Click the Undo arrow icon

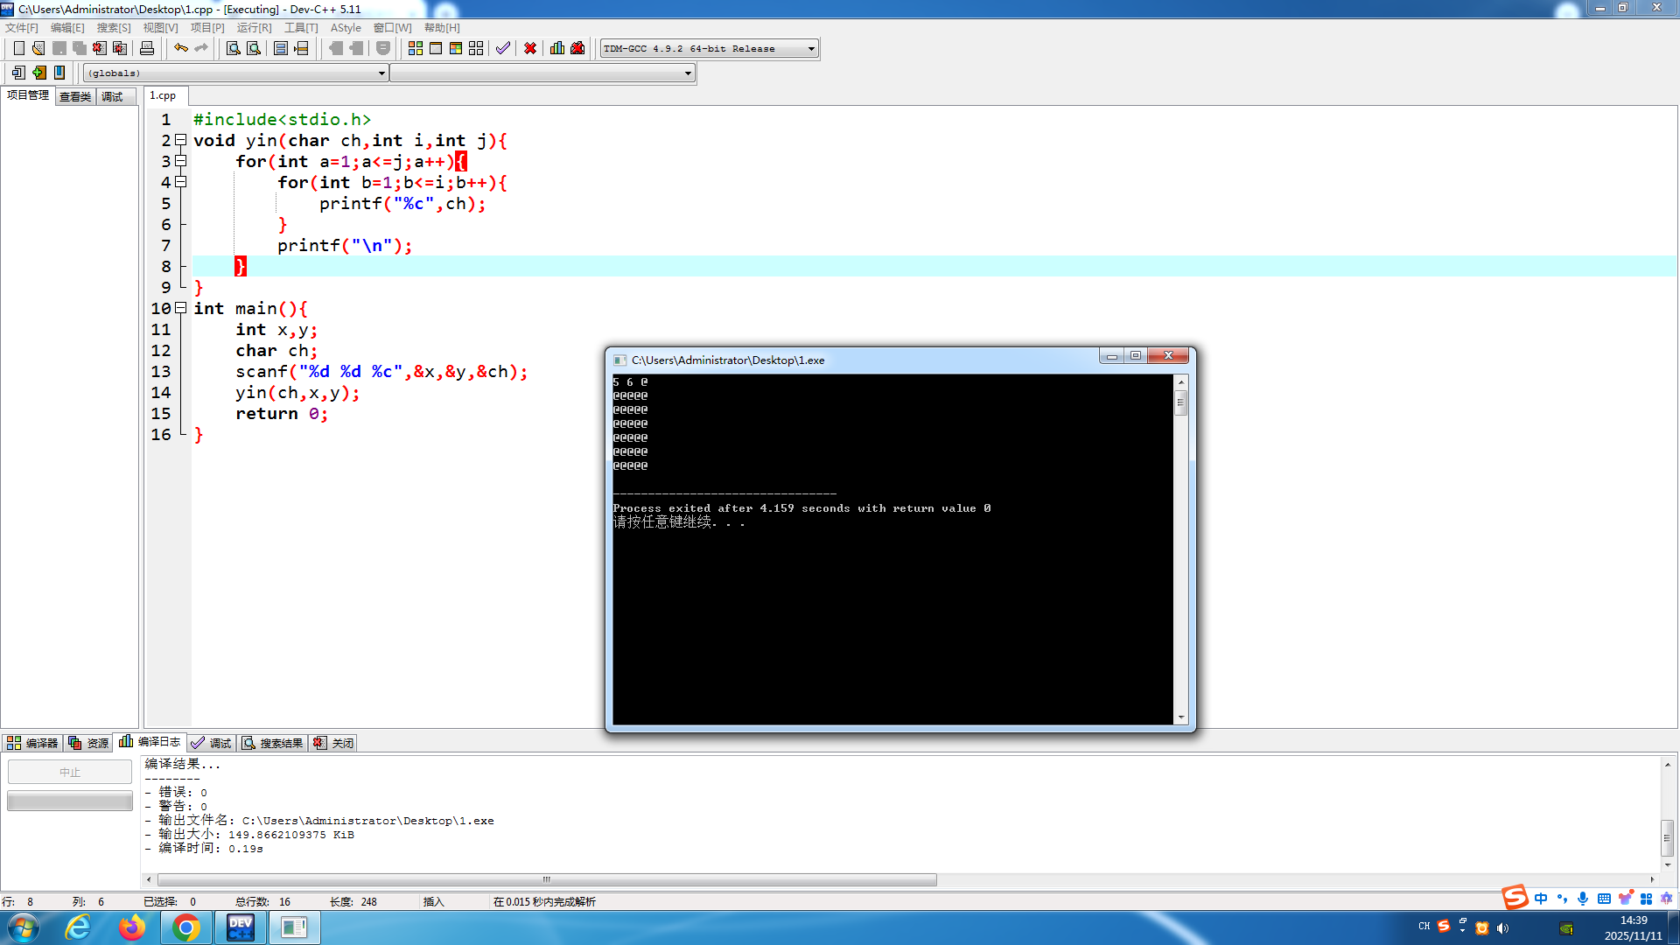point(180,48)
